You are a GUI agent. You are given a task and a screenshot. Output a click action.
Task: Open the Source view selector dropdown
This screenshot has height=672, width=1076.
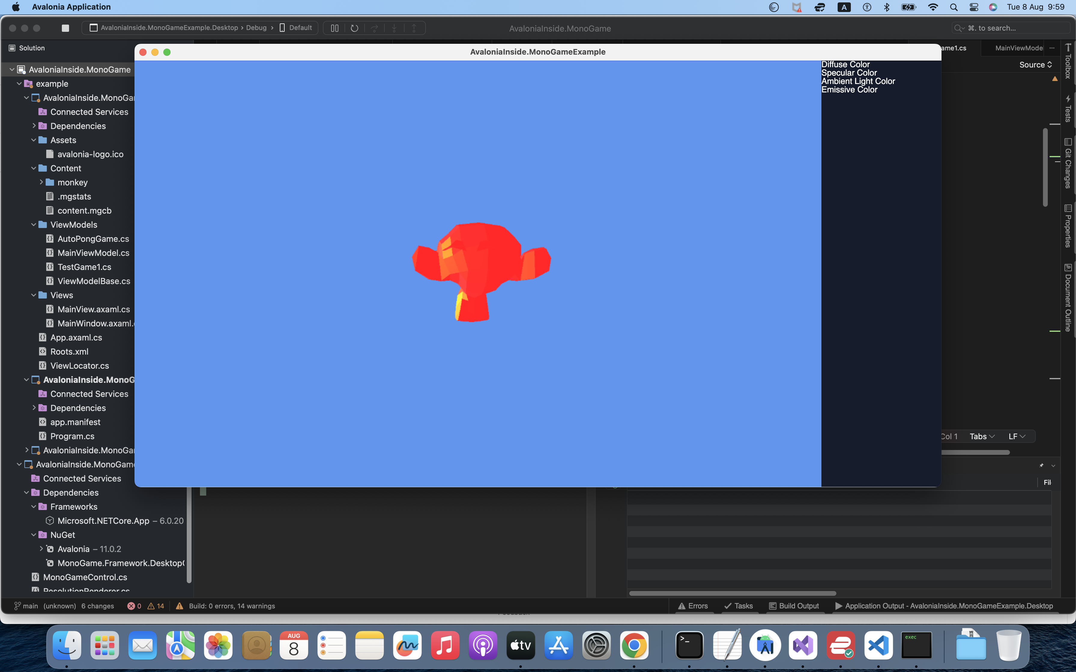click(1035, 65)
